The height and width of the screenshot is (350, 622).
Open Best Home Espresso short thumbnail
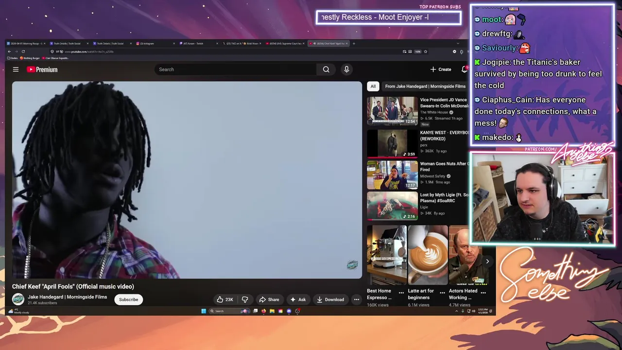[x=387, y=255]
